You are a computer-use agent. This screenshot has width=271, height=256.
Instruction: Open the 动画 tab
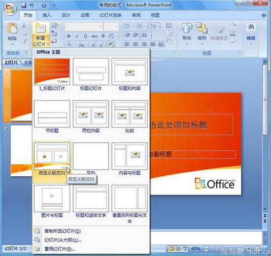(x=85, y=15)
